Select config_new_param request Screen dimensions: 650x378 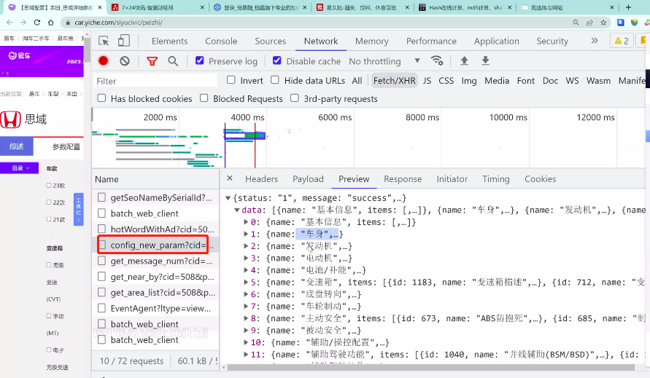154,245
